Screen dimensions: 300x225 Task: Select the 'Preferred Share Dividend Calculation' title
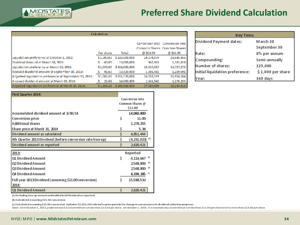[214, 13]
